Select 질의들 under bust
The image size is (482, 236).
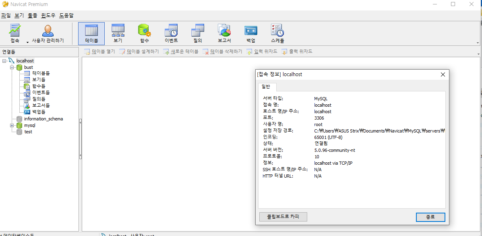(39, 99)
